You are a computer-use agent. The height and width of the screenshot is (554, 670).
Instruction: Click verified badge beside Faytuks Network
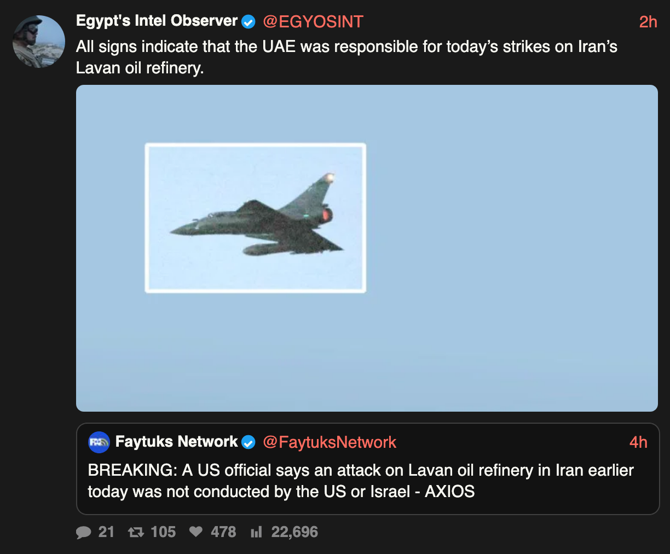coord(249,442)
